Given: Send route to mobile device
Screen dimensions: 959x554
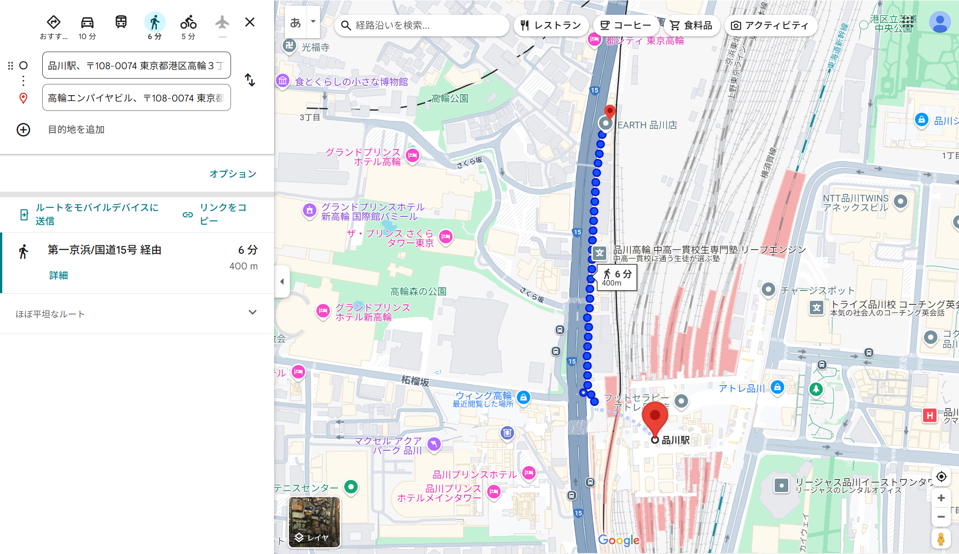Looking at the screenshot, I should [x=90, y=214].
